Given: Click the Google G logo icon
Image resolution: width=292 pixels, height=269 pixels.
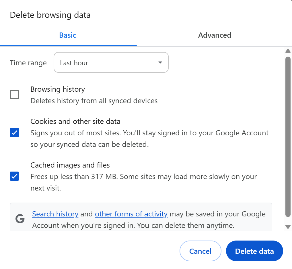Looking at the screenshot, I should 20,219.
